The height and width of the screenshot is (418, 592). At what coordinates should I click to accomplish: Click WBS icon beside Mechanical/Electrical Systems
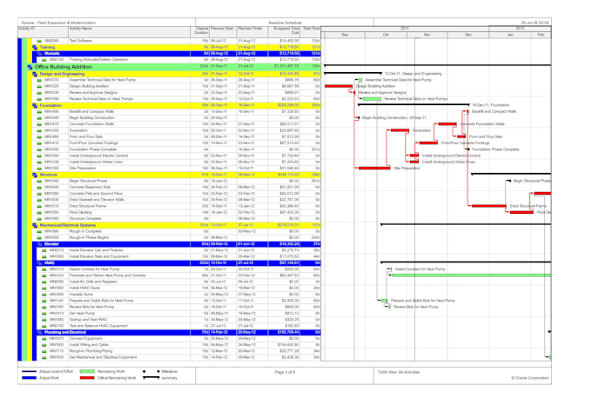coord(35,225)
